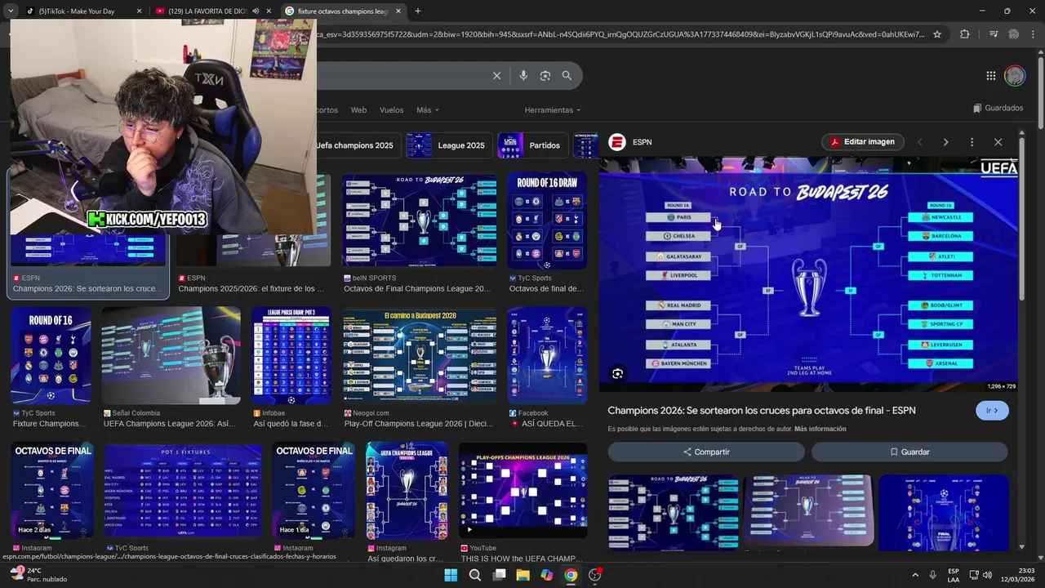Expand the Más filter dropdown
Viewport: 1045px width, 588px height.
pos(426,110)
